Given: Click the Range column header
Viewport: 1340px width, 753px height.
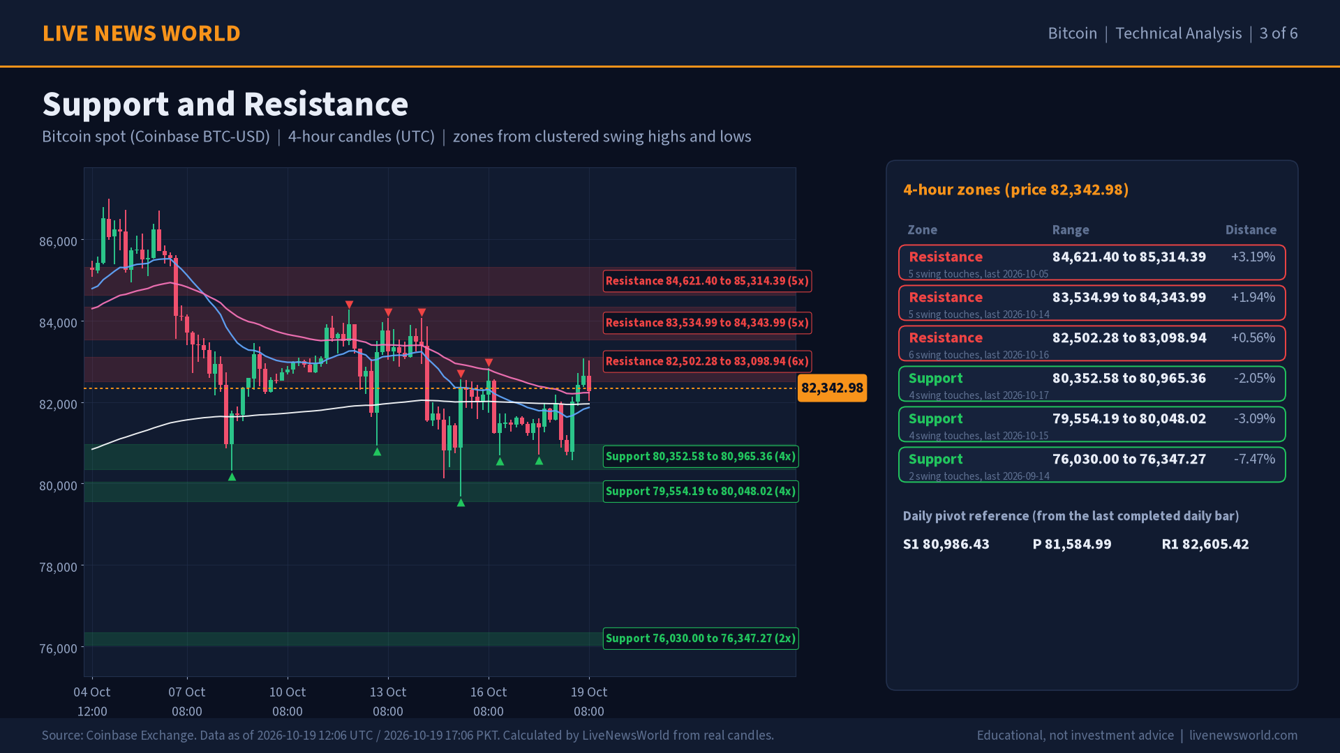Looking at the screenshot, I should (x=1070, y=229).
